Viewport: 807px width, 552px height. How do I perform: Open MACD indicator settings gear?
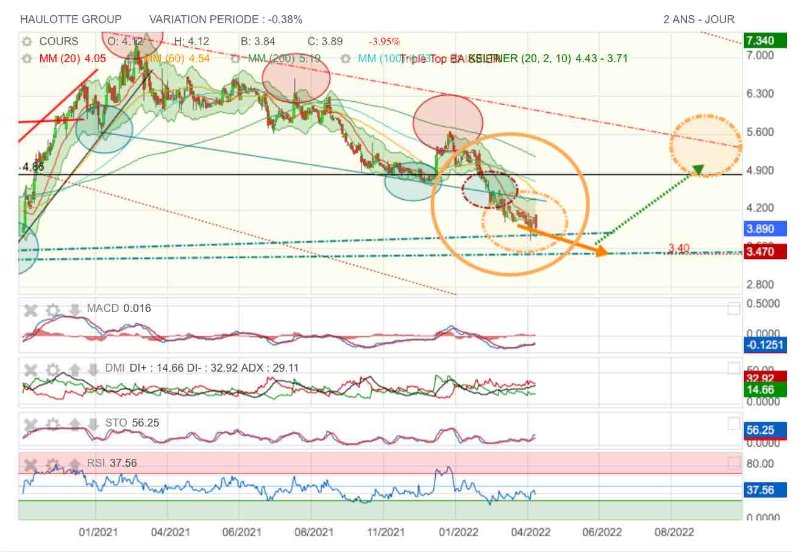click(53, 310)
